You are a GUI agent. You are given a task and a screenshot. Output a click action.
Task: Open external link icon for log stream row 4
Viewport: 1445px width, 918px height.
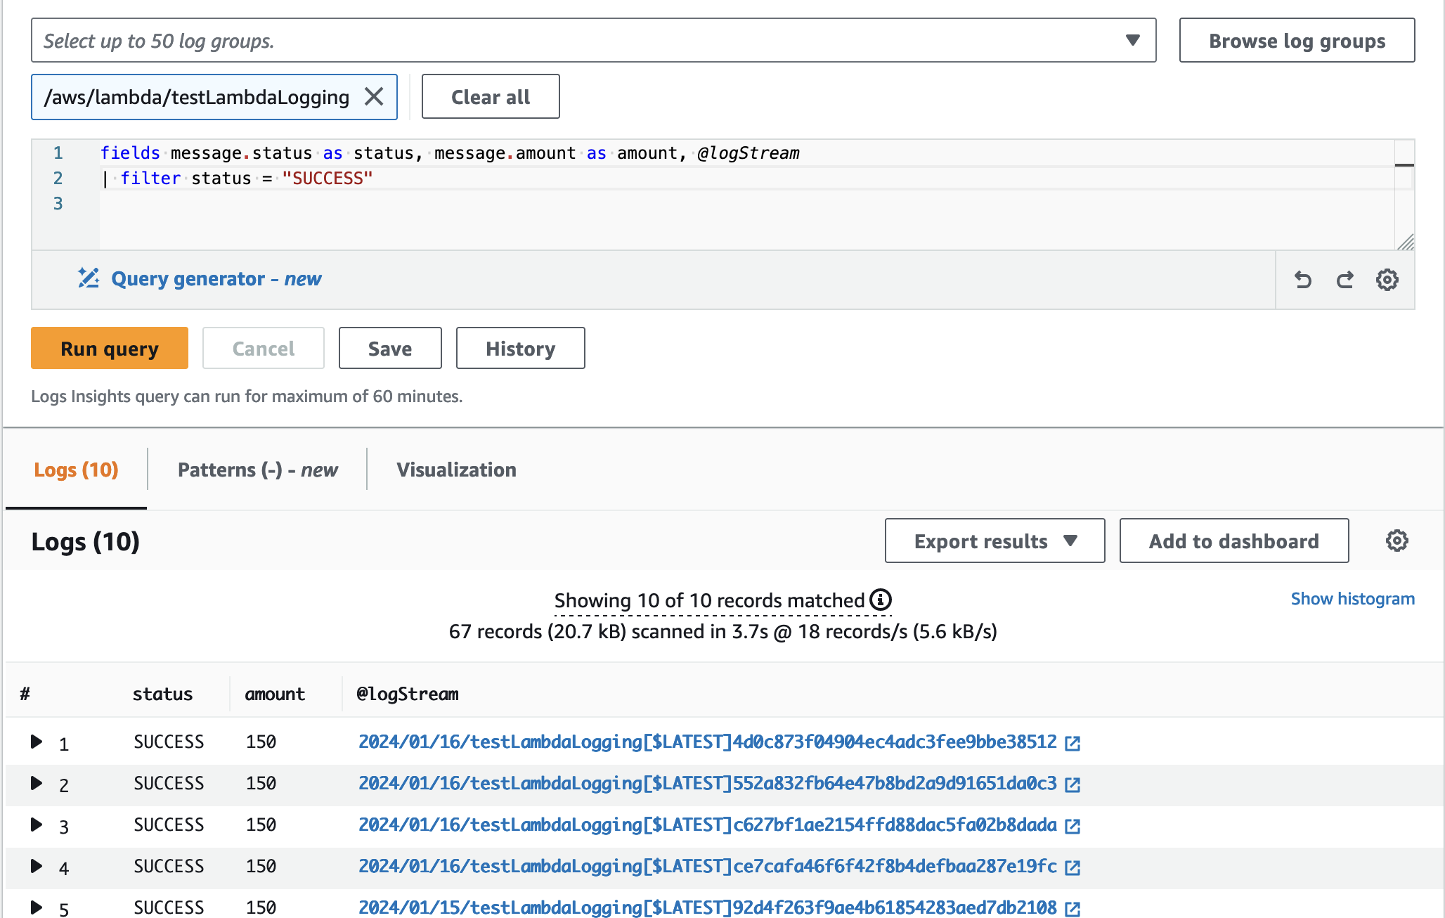coord(1073,867)
